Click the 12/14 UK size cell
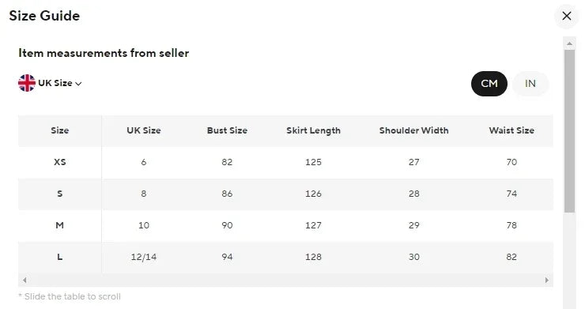585x309 pixels. pyautogui.click(x=144, y=257)
